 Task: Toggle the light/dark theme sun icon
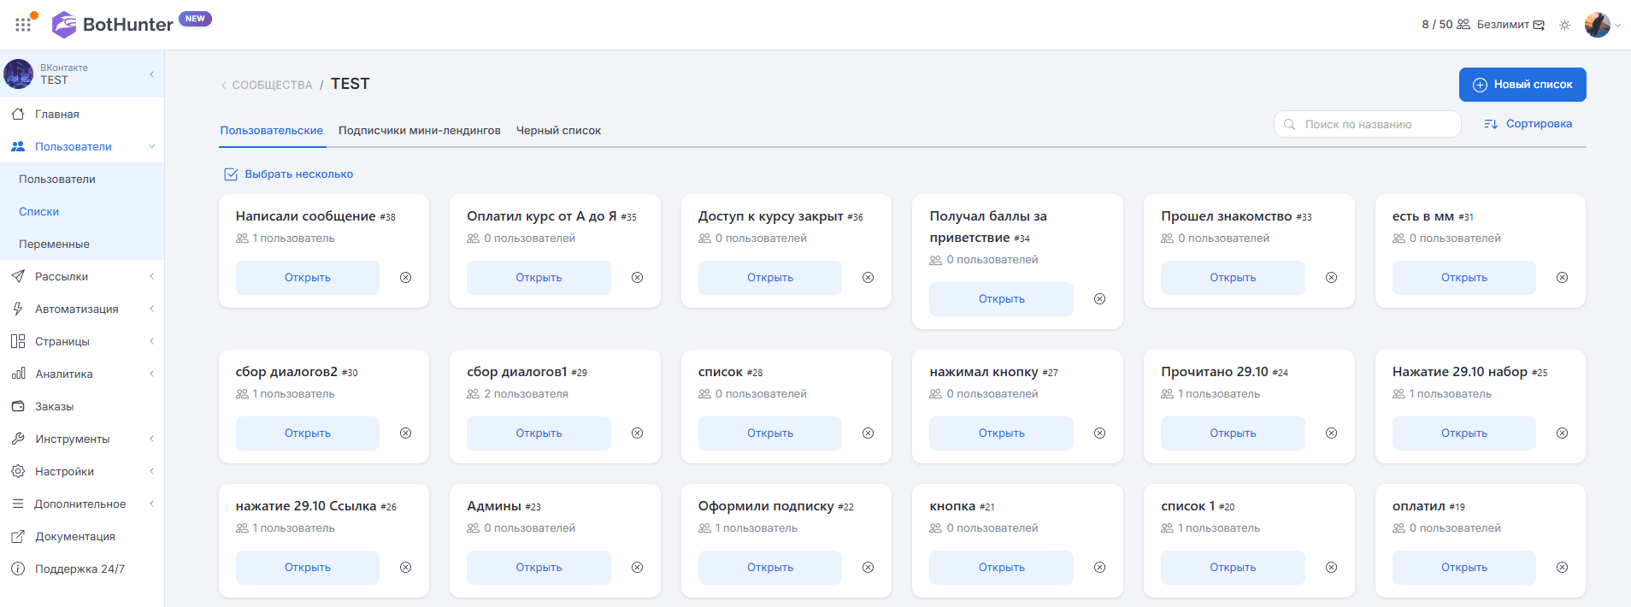pos(1564,25)
